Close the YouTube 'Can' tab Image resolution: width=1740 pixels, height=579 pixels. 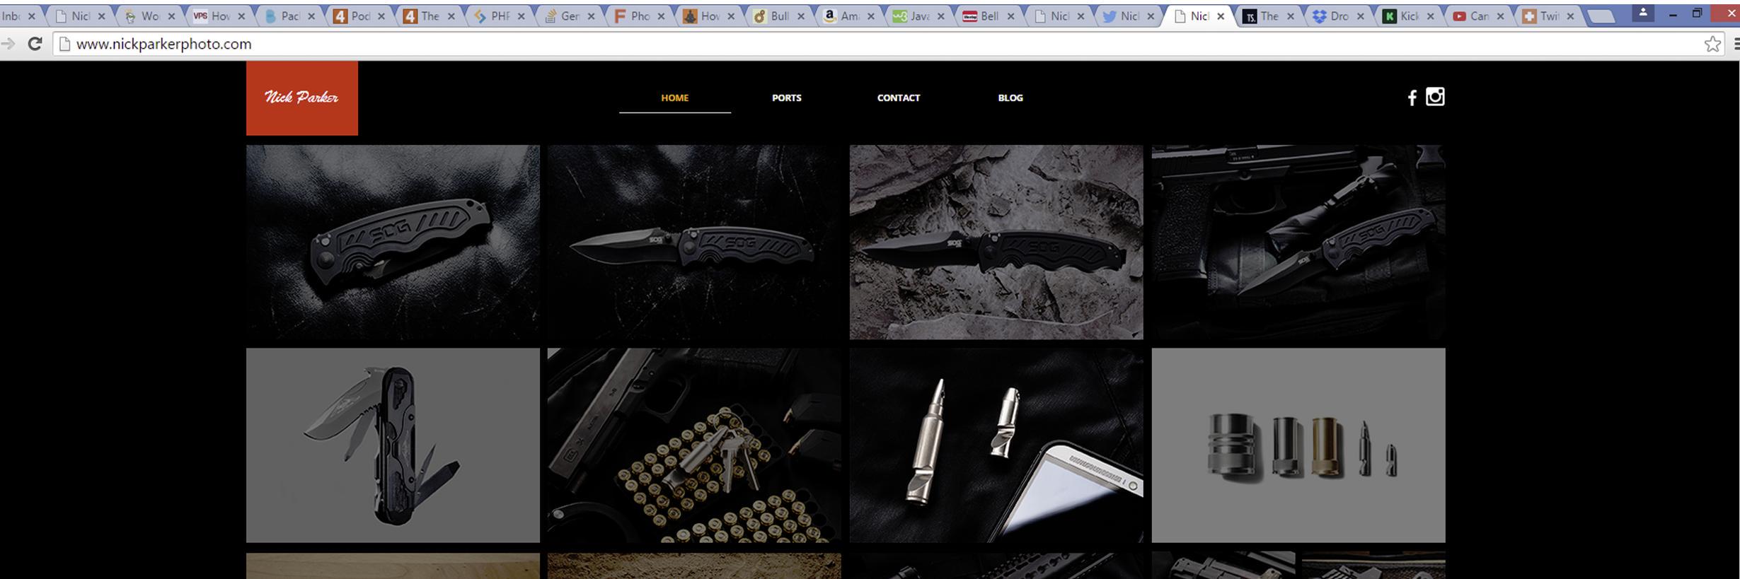click(1500, 16)
